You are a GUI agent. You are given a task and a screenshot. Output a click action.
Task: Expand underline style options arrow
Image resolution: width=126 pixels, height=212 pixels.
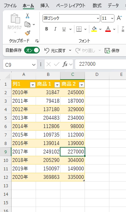(70, 29)
